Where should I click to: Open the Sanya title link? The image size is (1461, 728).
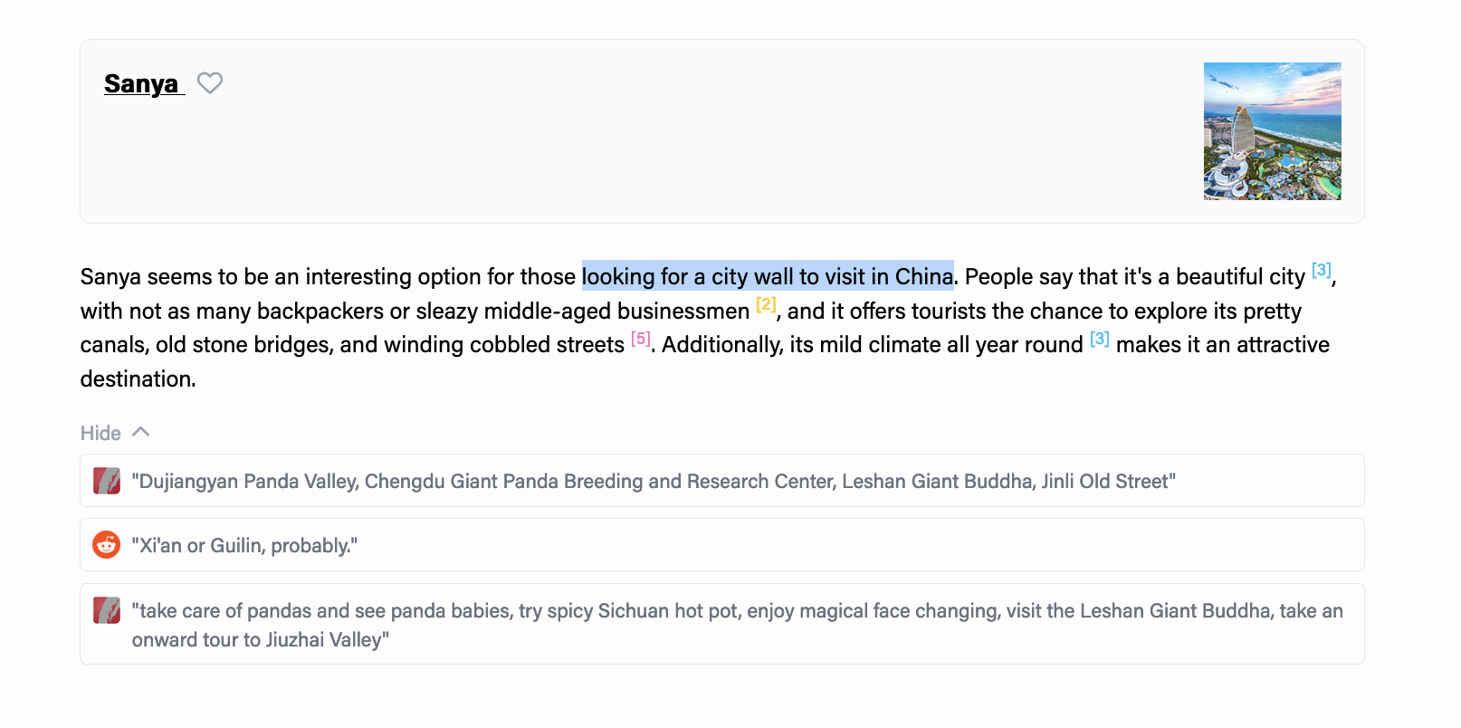142,84
